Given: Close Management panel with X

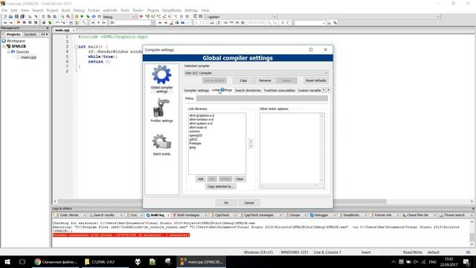Looking at the screenshot, I should pyautogui.click(x=47, y=28).
